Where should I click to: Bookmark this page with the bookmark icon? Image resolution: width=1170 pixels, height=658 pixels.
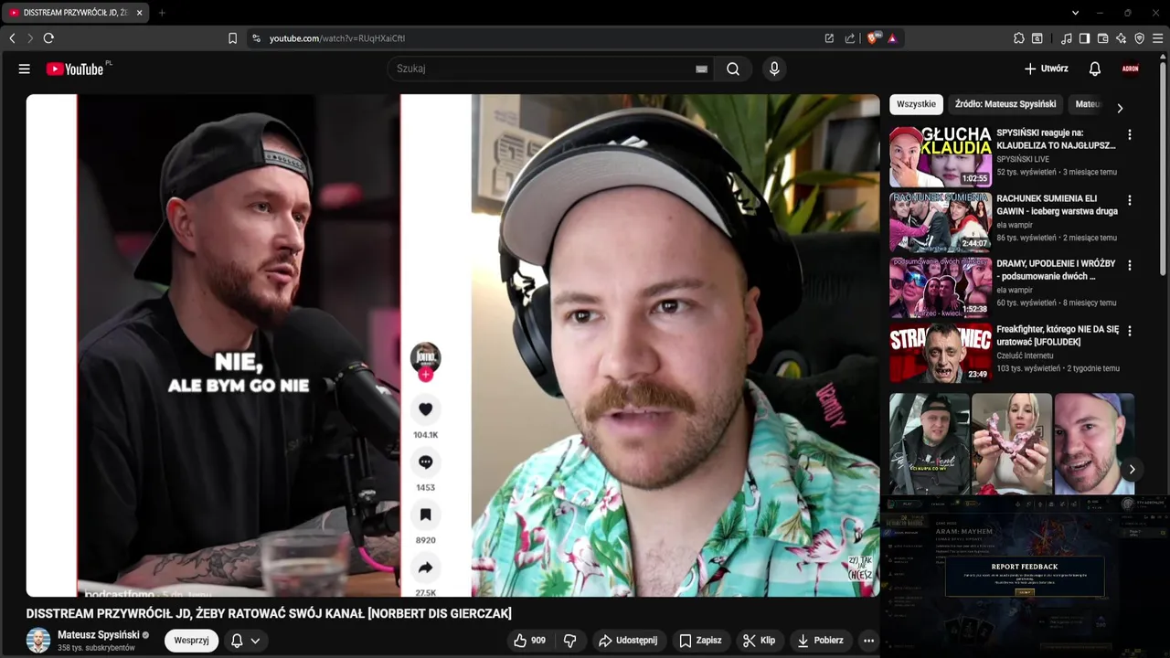point(232,38)
